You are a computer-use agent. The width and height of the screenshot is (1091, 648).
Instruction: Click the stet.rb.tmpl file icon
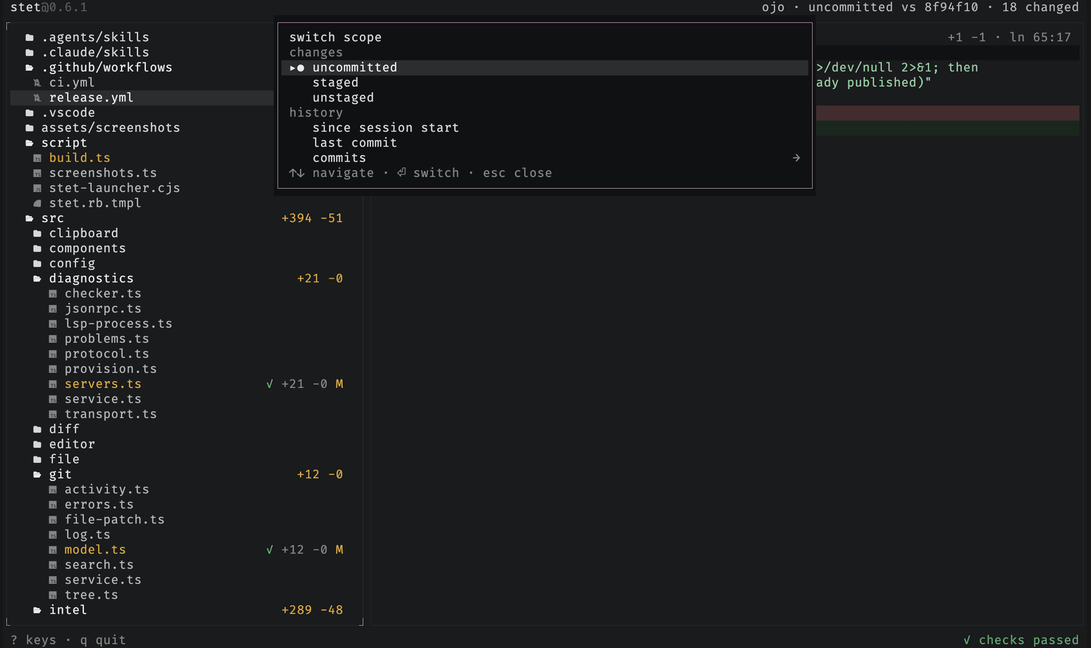pos(38,203)
